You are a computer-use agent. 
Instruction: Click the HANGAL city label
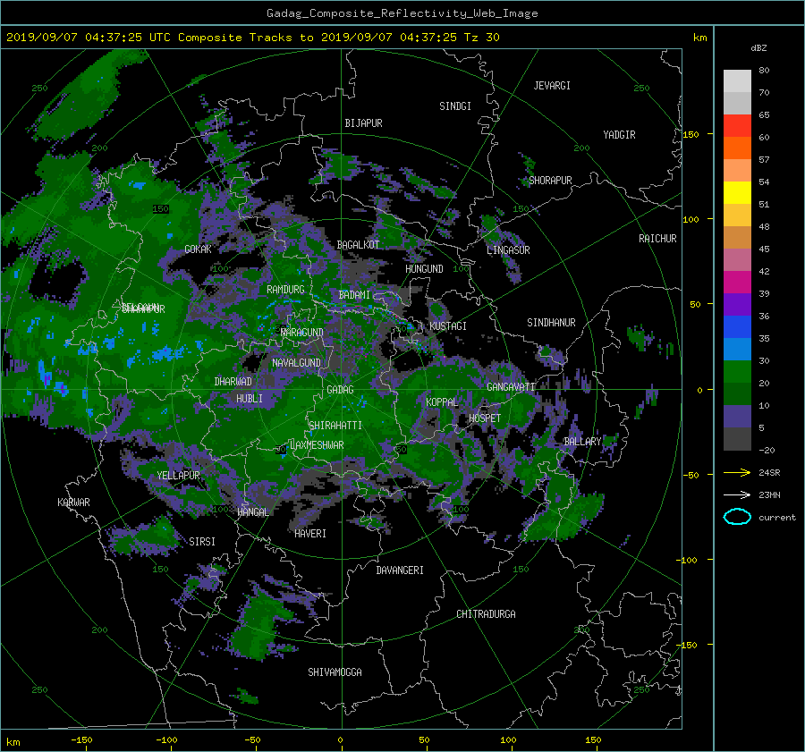253,512
